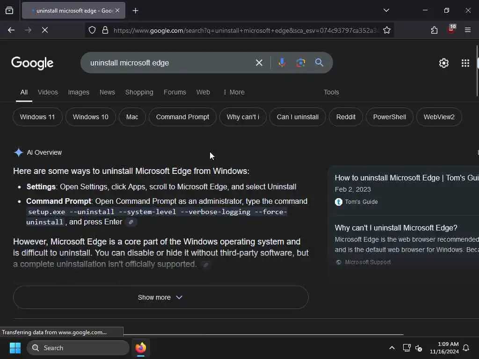Switch to Shopping results tab
This screenshot has height=359, width=479.
pyautogui.click(x=139, y=92)
